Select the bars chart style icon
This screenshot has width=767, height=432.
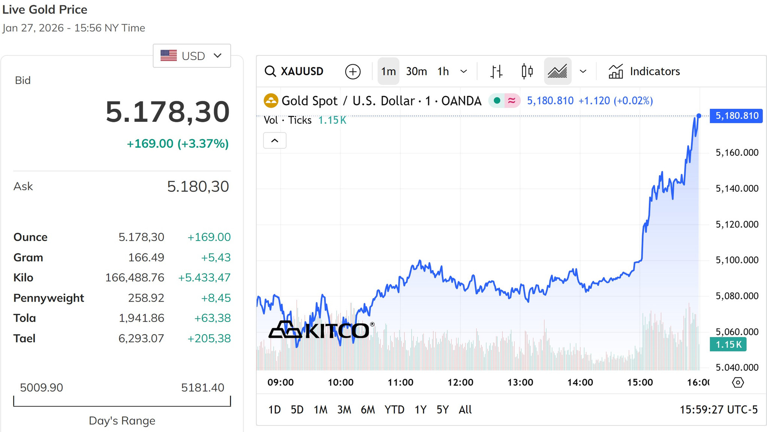(496, 71)
